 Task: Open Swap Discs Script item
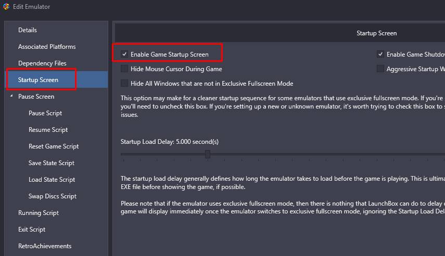point(53,196)
